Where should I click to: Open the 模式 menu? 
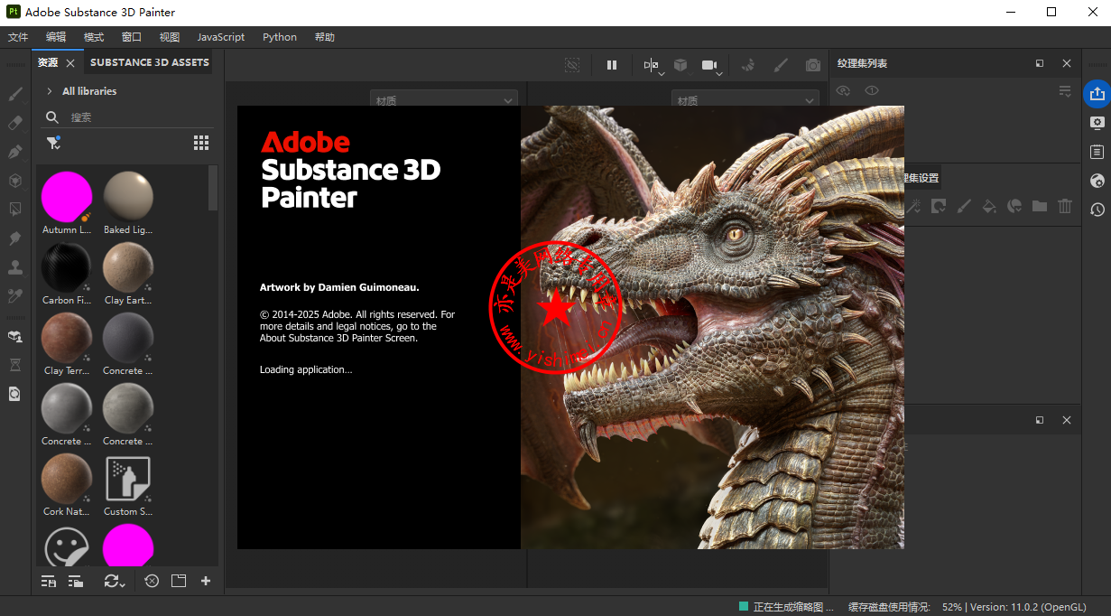tap(94, 37)
